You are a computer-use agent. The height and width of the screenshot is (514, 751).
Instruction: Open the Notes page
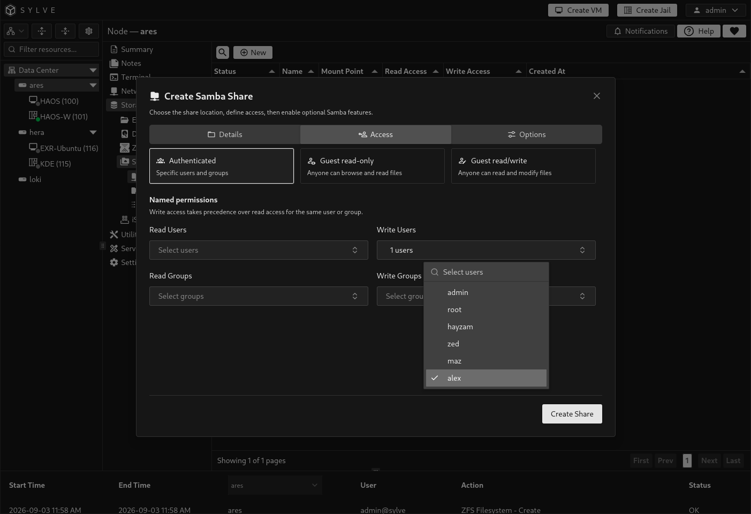tap(126, 63)
